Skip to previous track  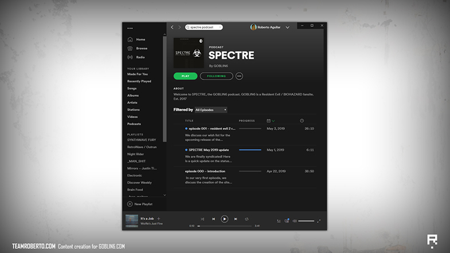pyautogui.click(x=213, y=219)
